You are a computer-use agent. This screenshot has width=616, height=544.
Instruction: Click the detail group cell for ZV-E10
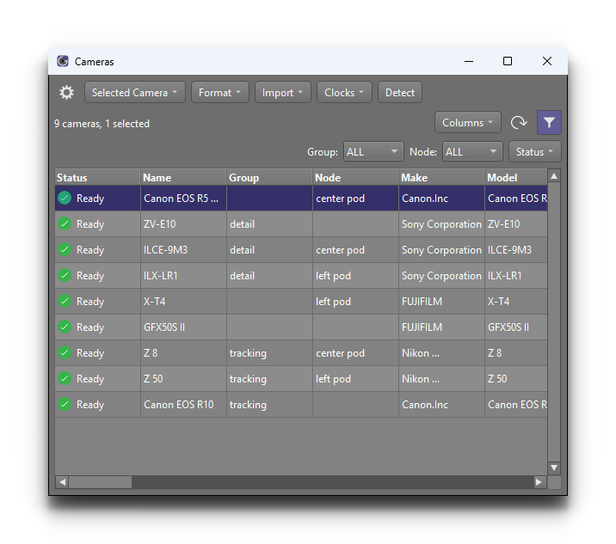click(x=269, y=223)
